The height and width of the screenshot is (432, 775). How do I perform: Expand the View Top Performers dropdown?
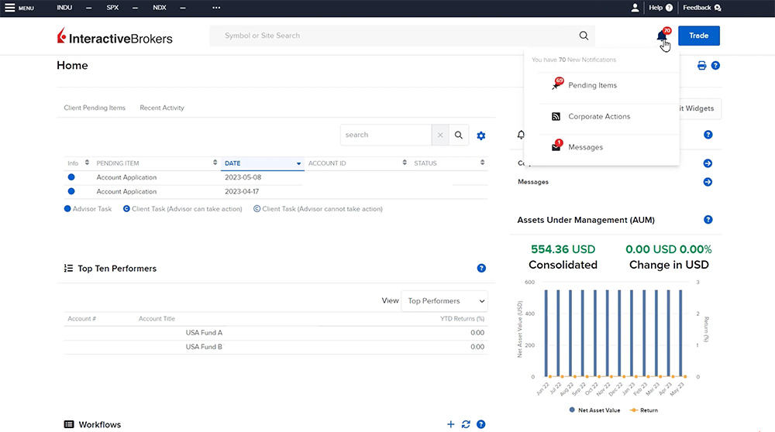(443, 301)
